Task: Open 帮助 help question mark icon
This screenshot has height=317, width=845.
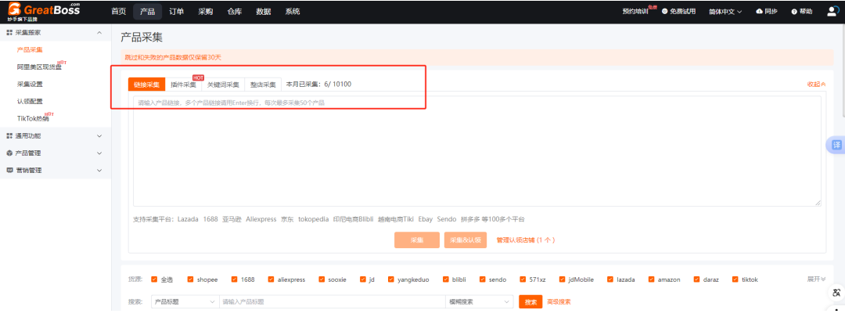Action: click(794, 12)
